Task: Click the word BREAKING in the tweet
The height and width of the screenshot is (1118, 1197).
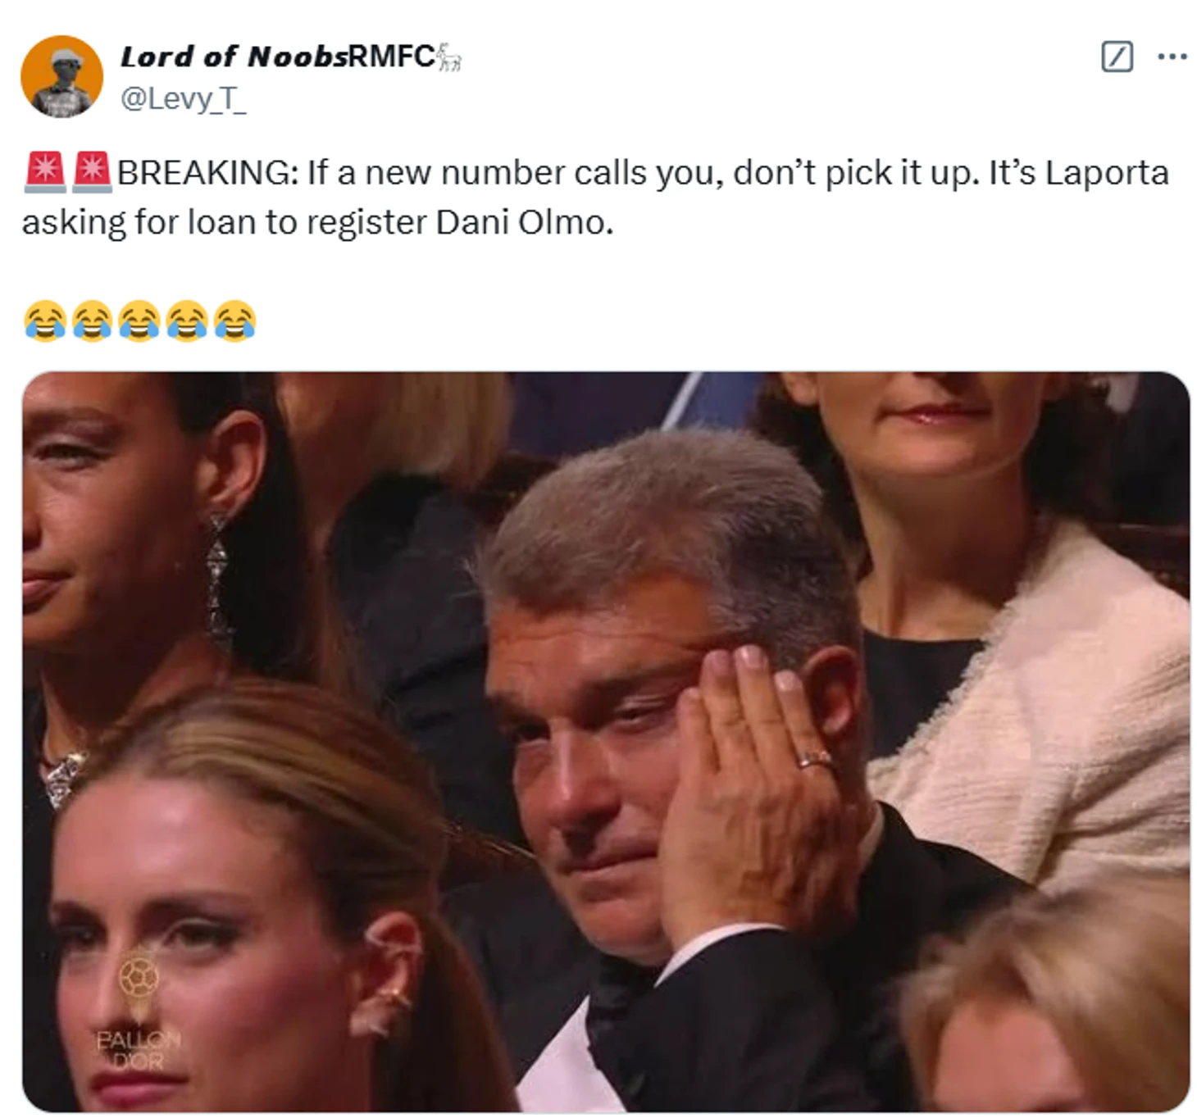Action: [x=208, y=173]
